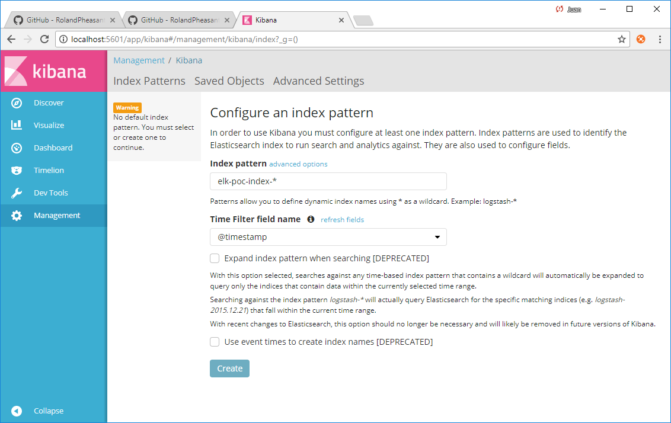Image resolution: width=671 pixels, height=423 pixels.
Task: Click the Dev Tools label in sidebar
Action: (x=51, y=193)
